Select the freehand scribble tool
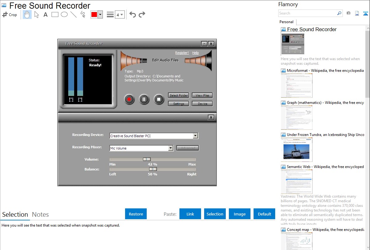370x250 pixels. [83, 14]
